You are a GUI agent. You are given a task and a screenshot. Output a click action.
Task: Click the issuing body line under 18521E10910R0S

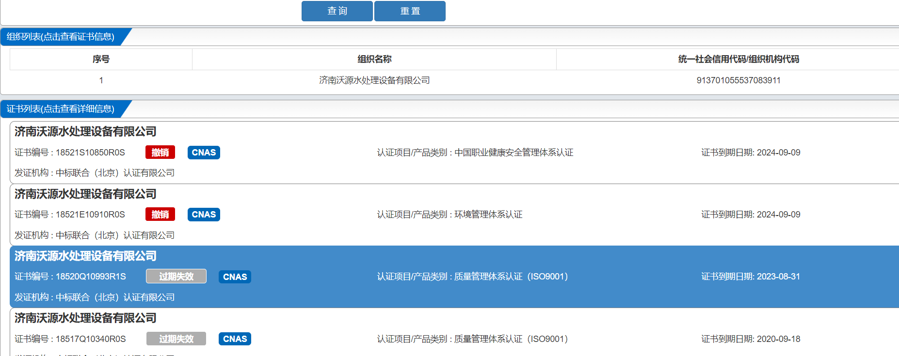pyautogui.click(x=95, y=235)
